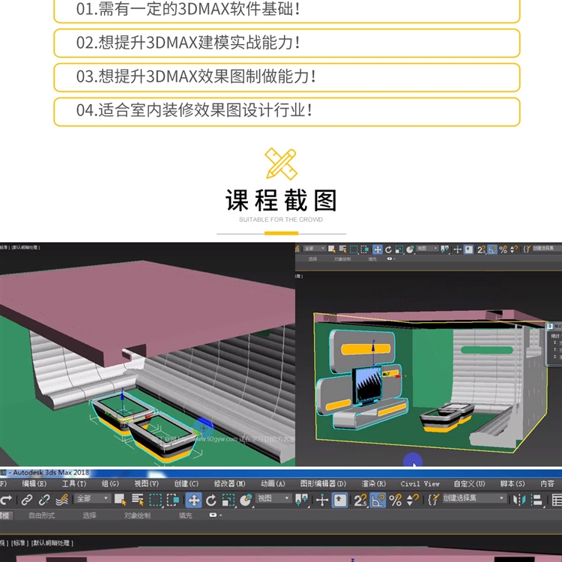The width and height of the screenshot is (562, 562).
Task: Toggle Keyboard Shortcut Override in the lower toolbar
Action: (339, 500)
